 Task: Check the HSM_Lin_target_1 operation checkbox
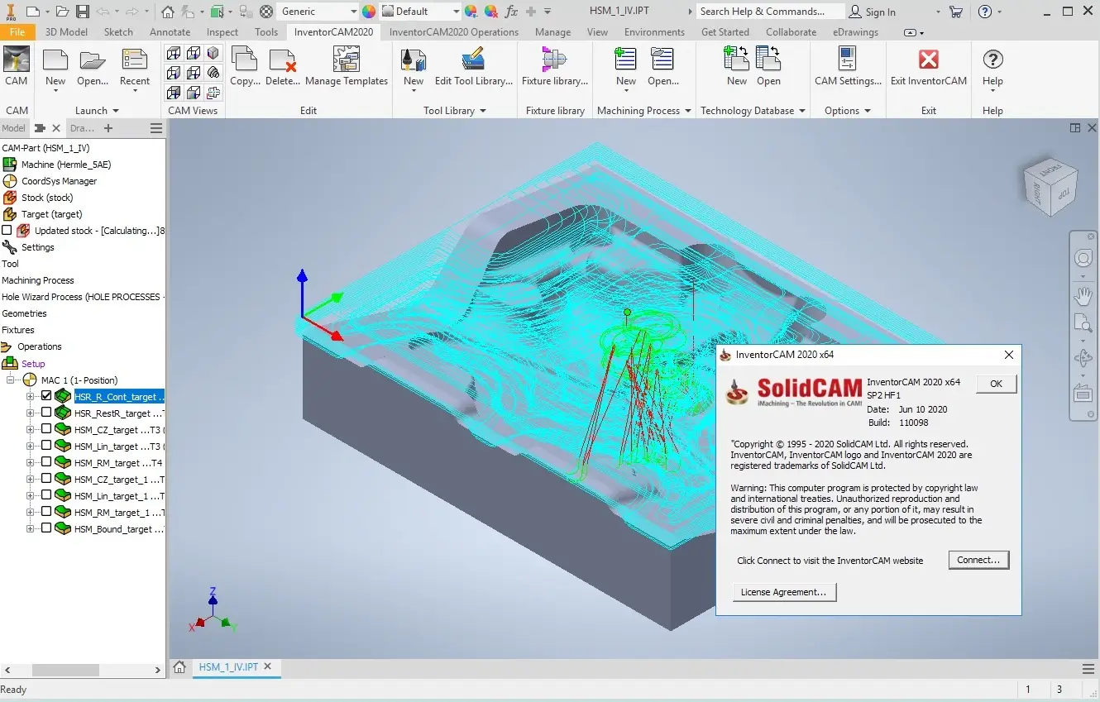(x=46, y=495)
